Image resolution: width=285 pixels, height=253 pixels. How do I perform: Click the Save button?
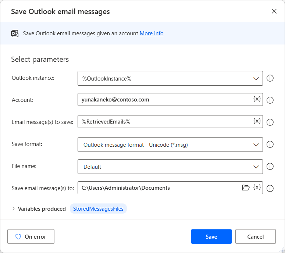[x=211, y=236]
